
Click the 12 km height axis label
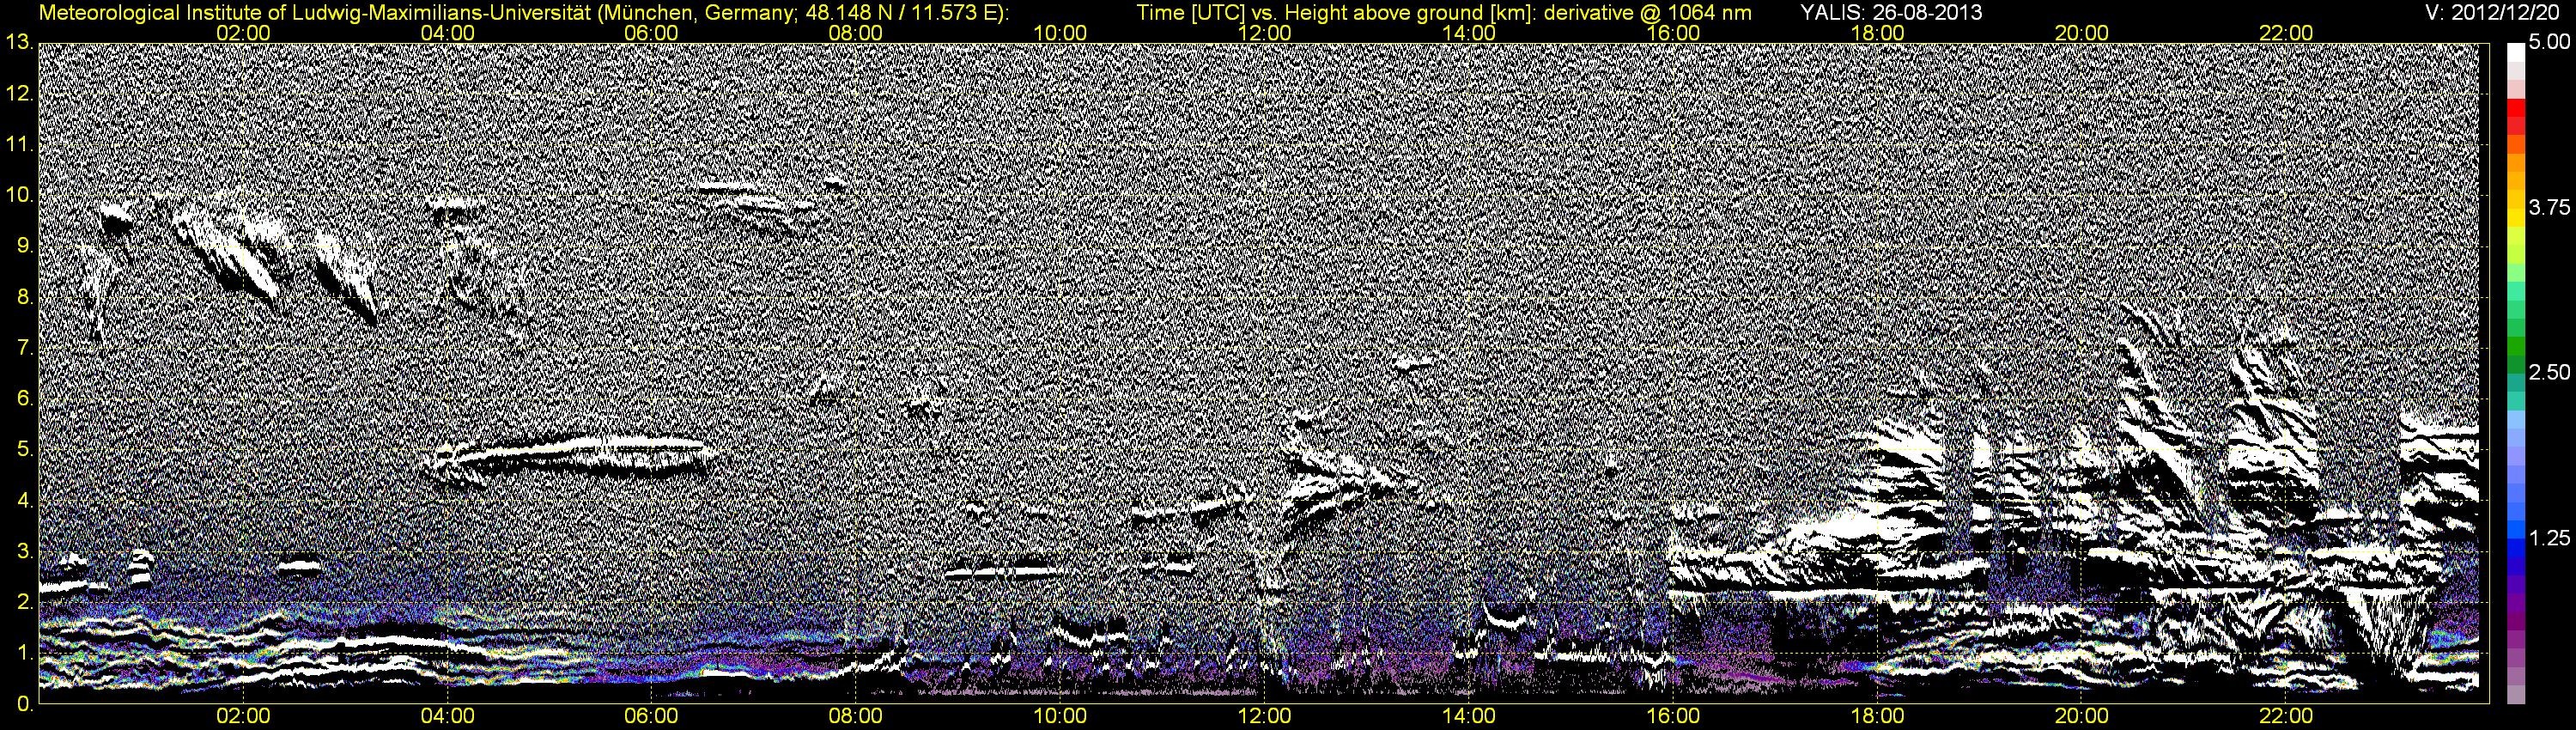click(18, 94)
